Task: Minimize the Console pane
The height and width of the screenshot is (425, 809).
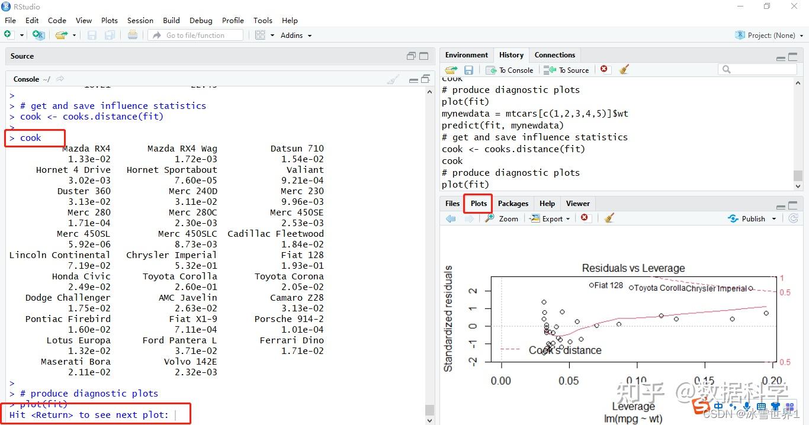Action: 413,80
